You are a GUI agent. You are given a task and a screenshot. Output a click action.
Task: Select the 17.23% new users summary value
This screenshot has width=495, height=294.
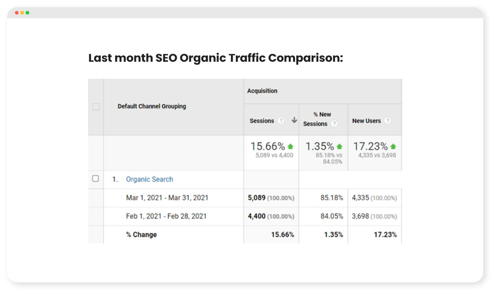point(370,146)
